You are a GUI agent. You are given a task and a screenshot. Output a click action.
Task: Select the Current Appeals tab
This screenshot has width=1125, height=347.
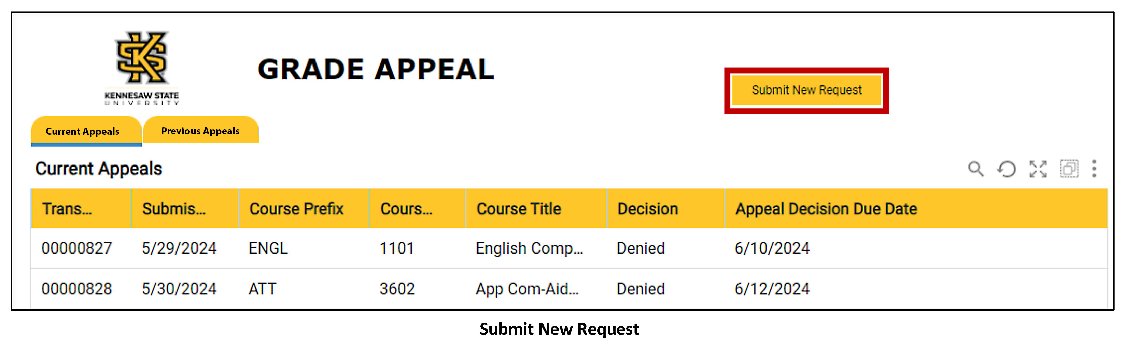click(x=83, y=131)
